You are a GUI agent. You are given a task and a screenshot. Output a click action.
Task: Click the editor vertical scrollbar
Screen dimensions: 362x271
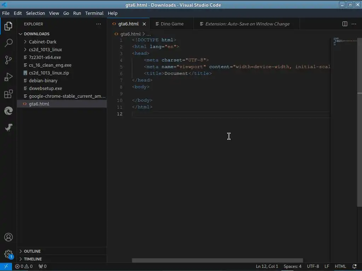point(360,122)
